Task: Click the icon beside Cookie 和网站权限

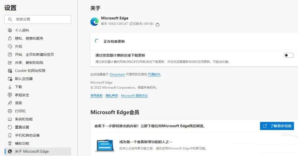Action: tap(10, 71)
